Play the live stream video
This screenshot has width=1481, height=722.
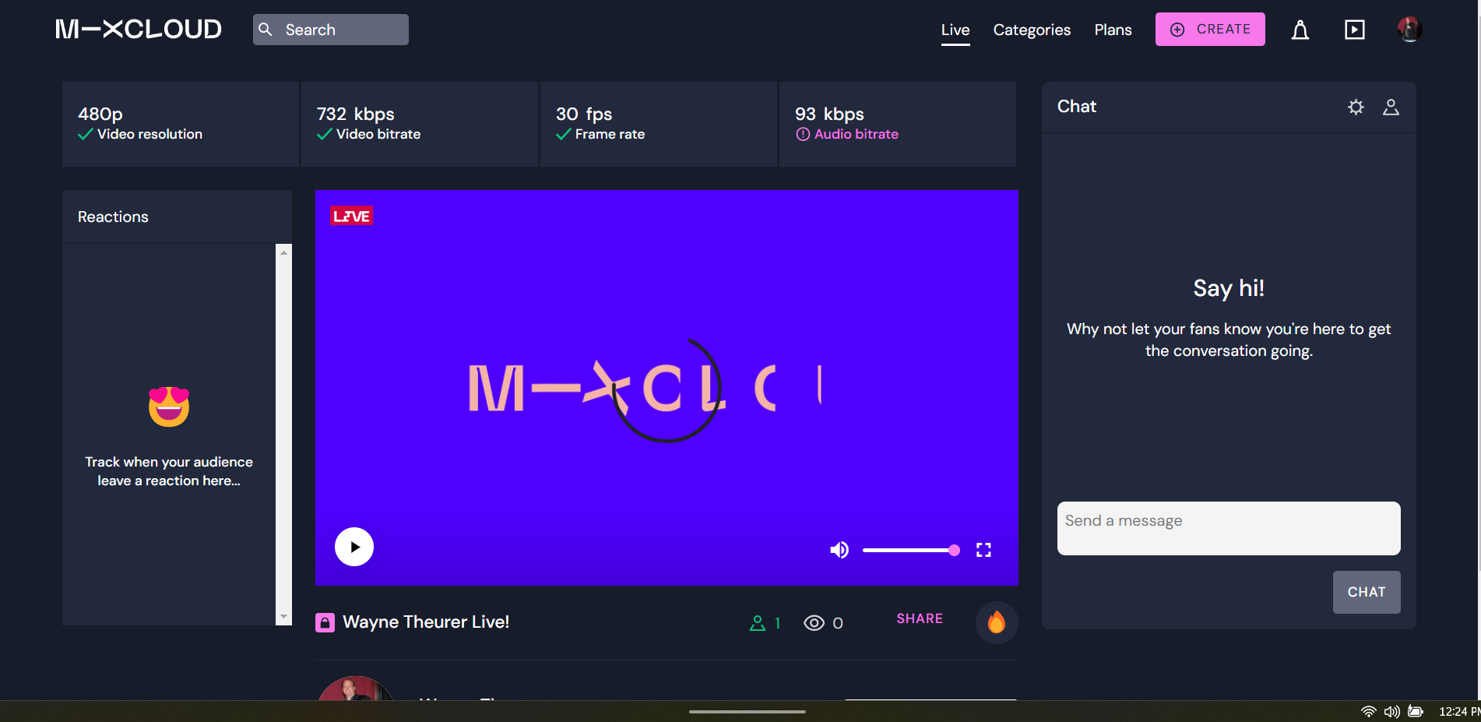354,547
